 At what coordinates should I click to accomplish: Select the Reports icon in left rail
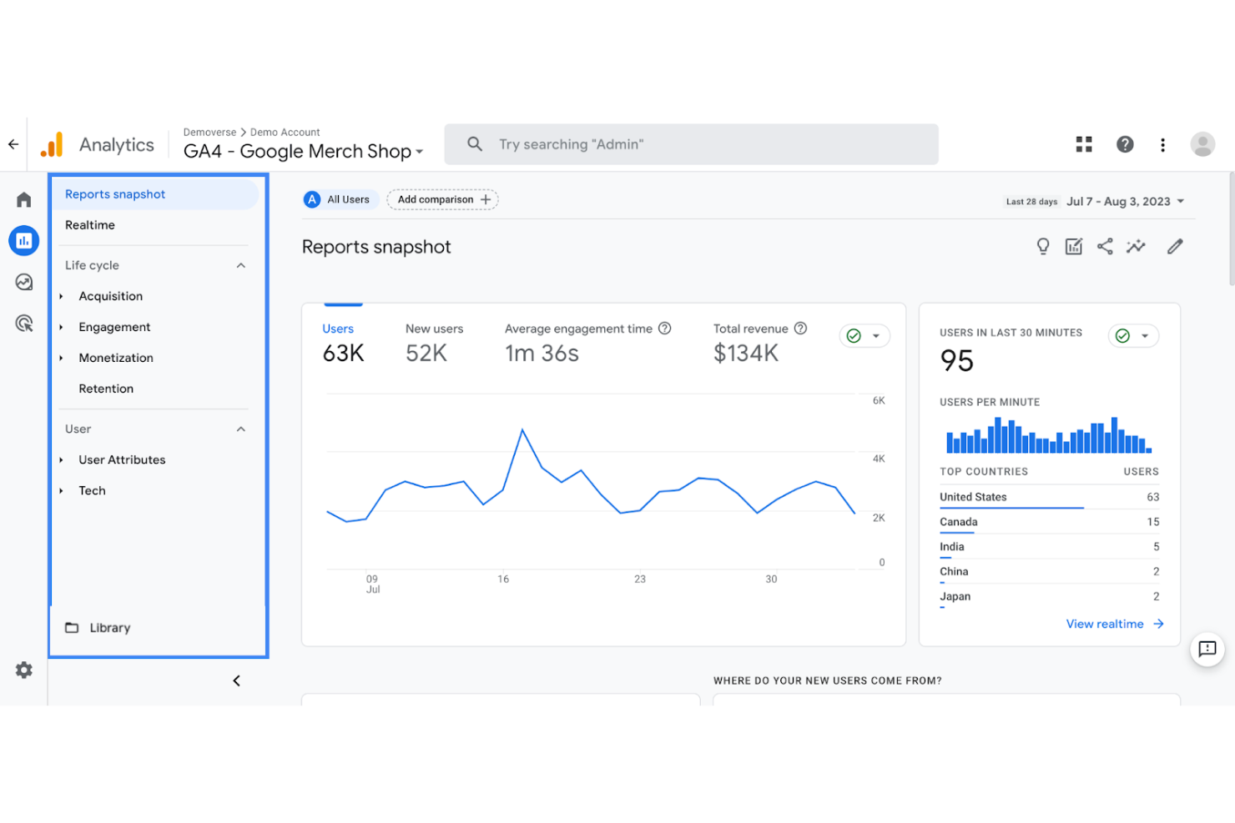[x=24, y=241]
